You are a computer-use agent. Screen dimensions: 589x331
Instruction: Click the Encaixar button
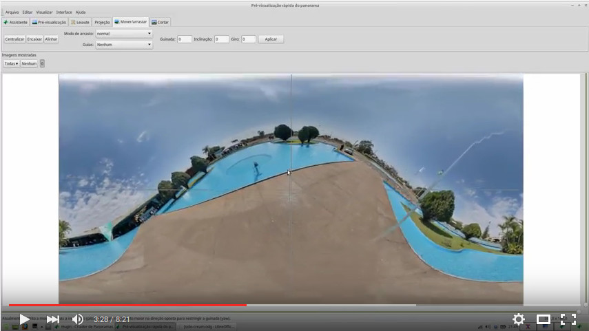click(x=34, y=39)
